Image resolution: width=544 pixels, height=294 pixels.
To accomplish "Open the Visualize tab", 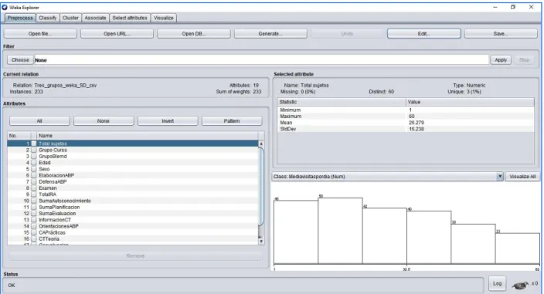I will (x=164, y=18).
